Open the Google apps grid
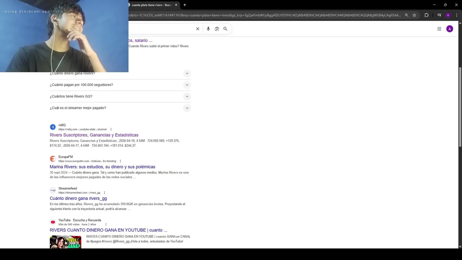The width and height of the screenshot is (462, 260). pyautogui.click(x=439, y=29)
